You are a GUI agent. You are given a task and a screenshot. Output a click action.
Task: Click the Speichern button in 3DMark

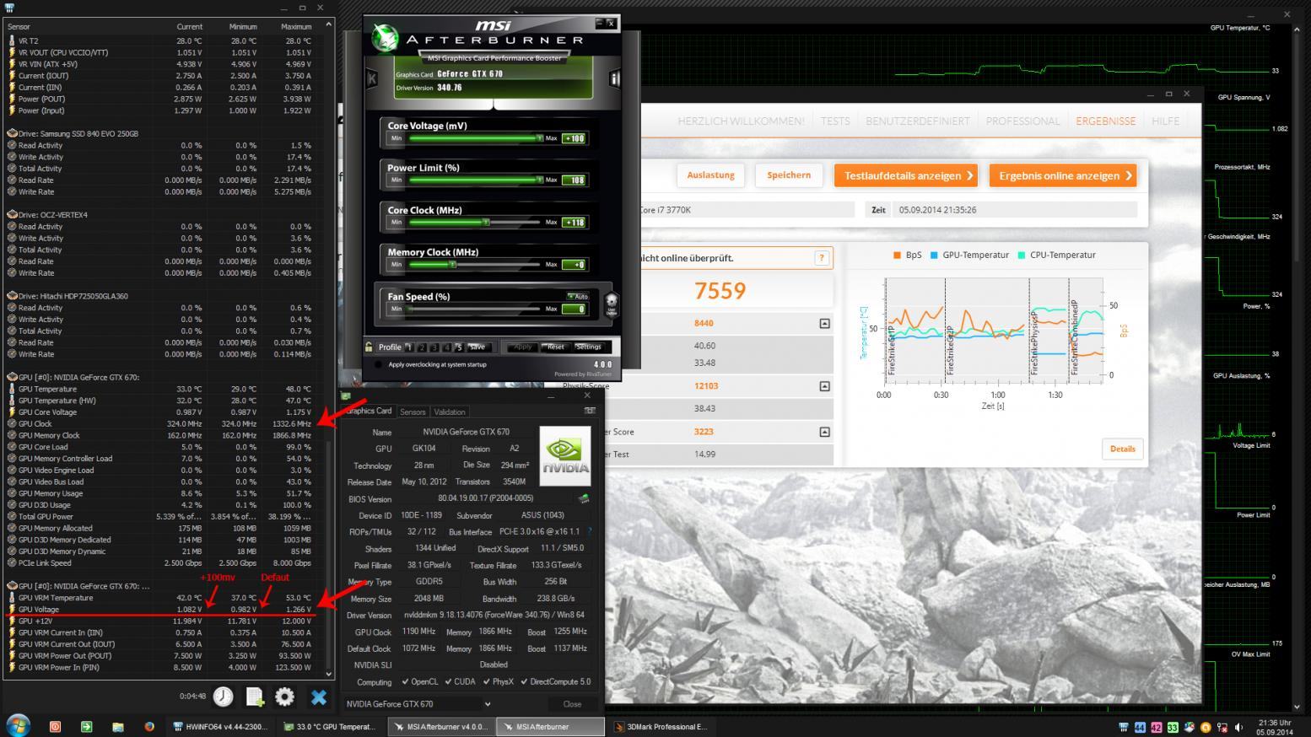coord(789,175)
